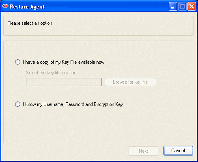Click empty space right of Browse for key file

(x=174, y=82)
